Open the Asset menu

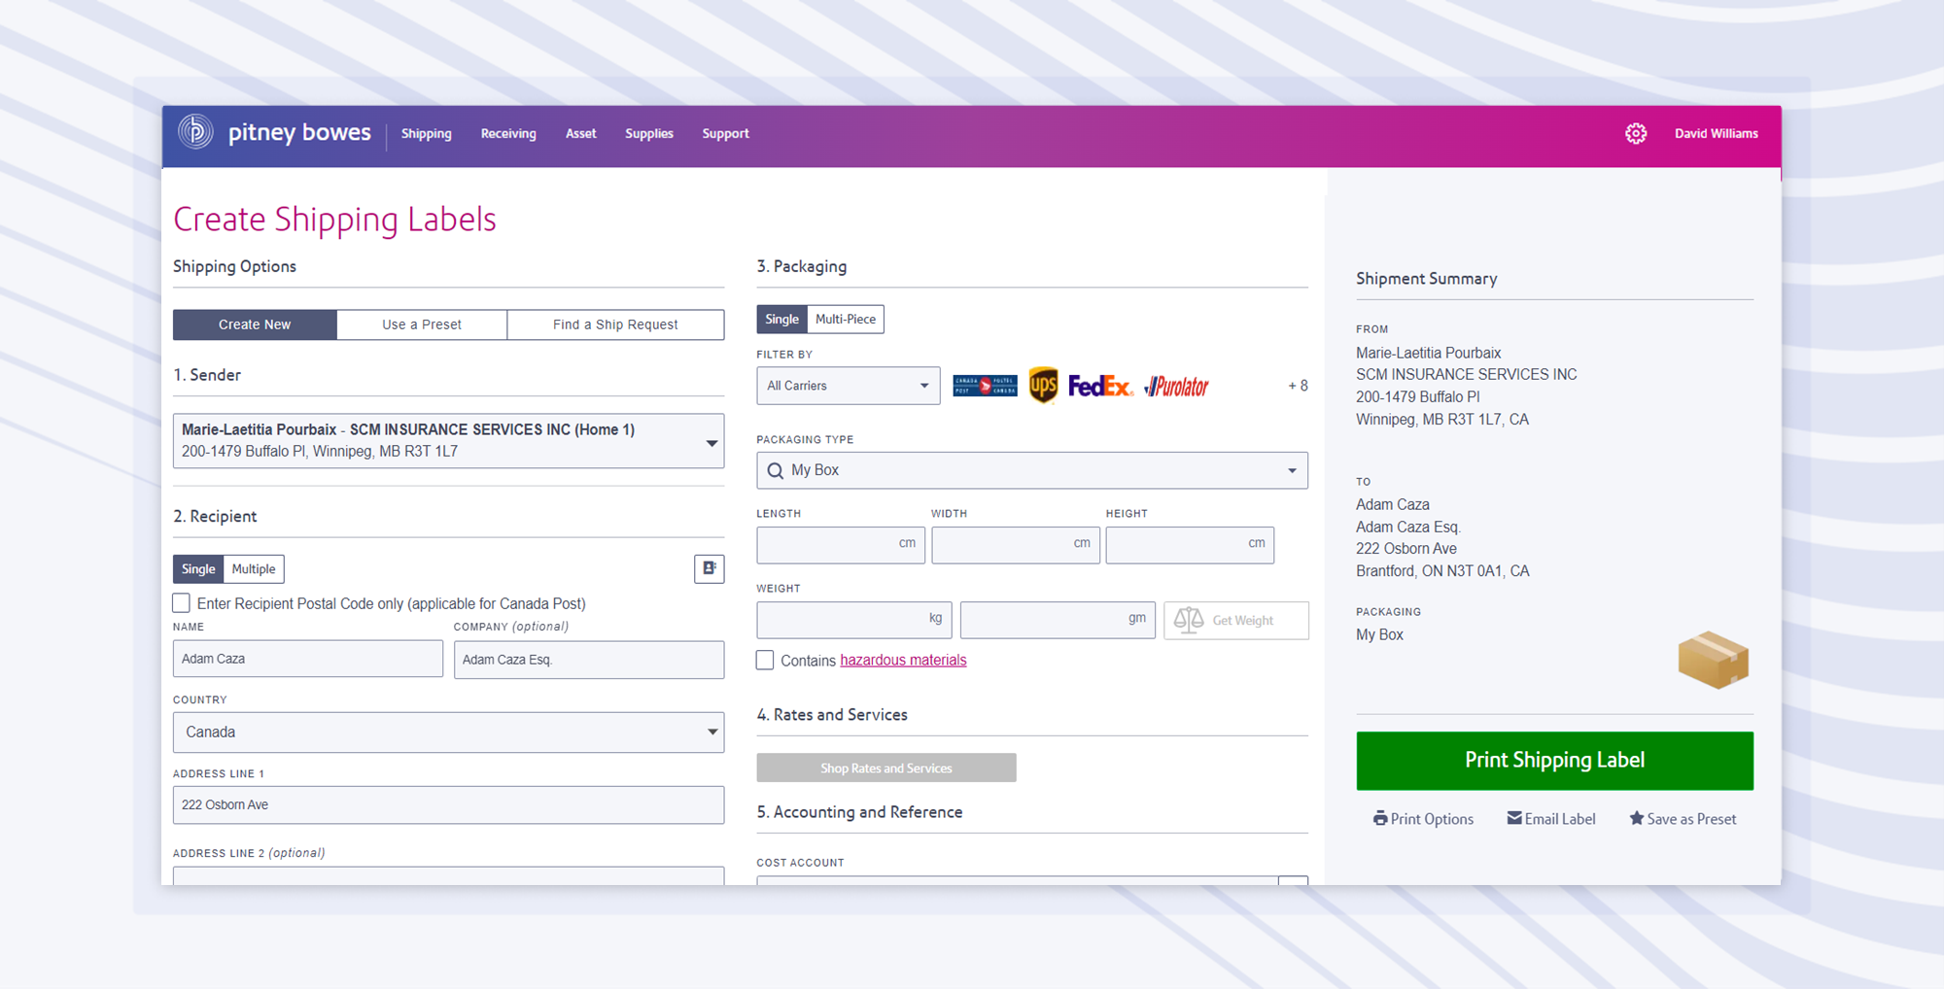coord(581,134)
